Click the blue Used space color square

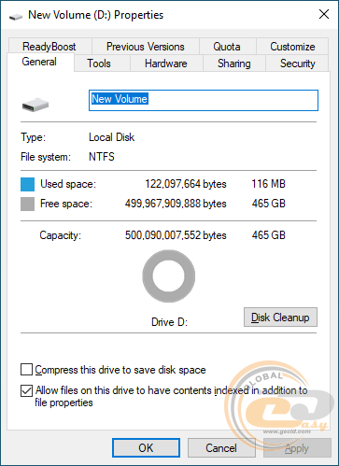[27, 184]
